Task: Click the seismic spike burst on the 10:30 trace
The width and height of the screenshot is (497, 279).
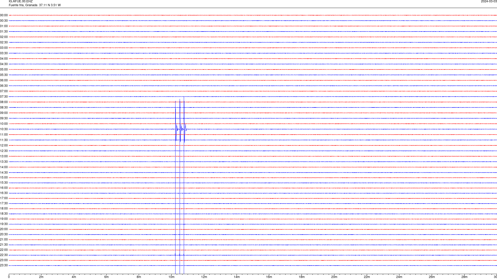Action: click(180, 129)
